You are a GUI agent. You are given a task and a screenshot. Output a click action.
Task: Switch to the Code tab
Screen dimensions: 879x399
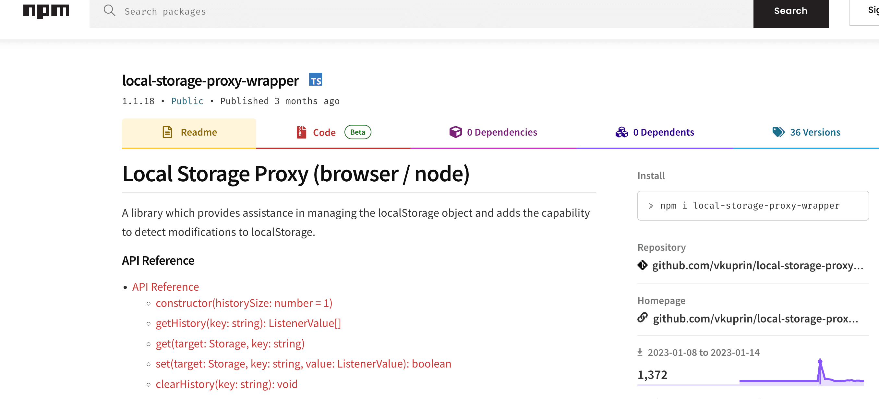333,133
